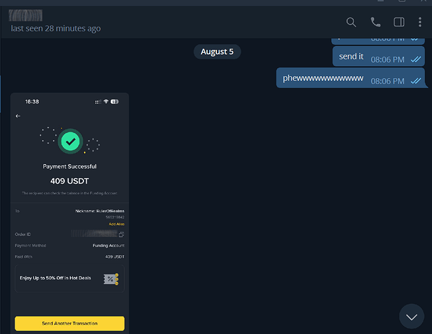Click back arrow in payment screenshot
432x334 pixels.
click(x=18, y=116)
